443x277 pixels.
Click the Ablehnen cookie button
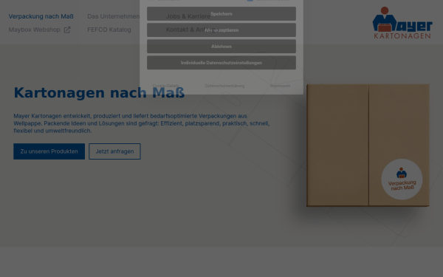click(x=221, y=47)
